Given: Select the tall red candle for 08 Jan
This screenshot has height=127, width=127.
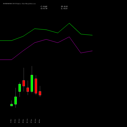Looking at the screenshot, I should [x=36, y=86].
